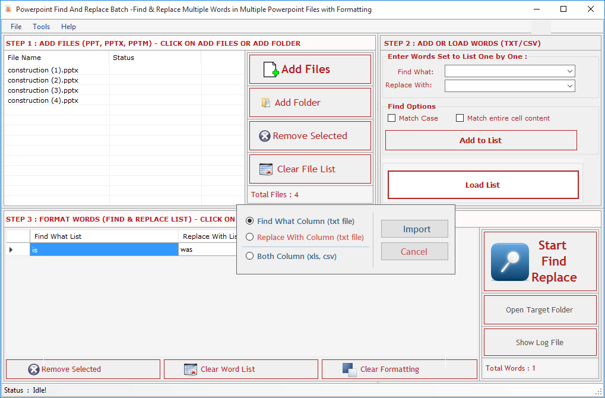Maximize the application window
Image resolution: width=605 pixels, height=398 pixels.
tap(563, 9)
